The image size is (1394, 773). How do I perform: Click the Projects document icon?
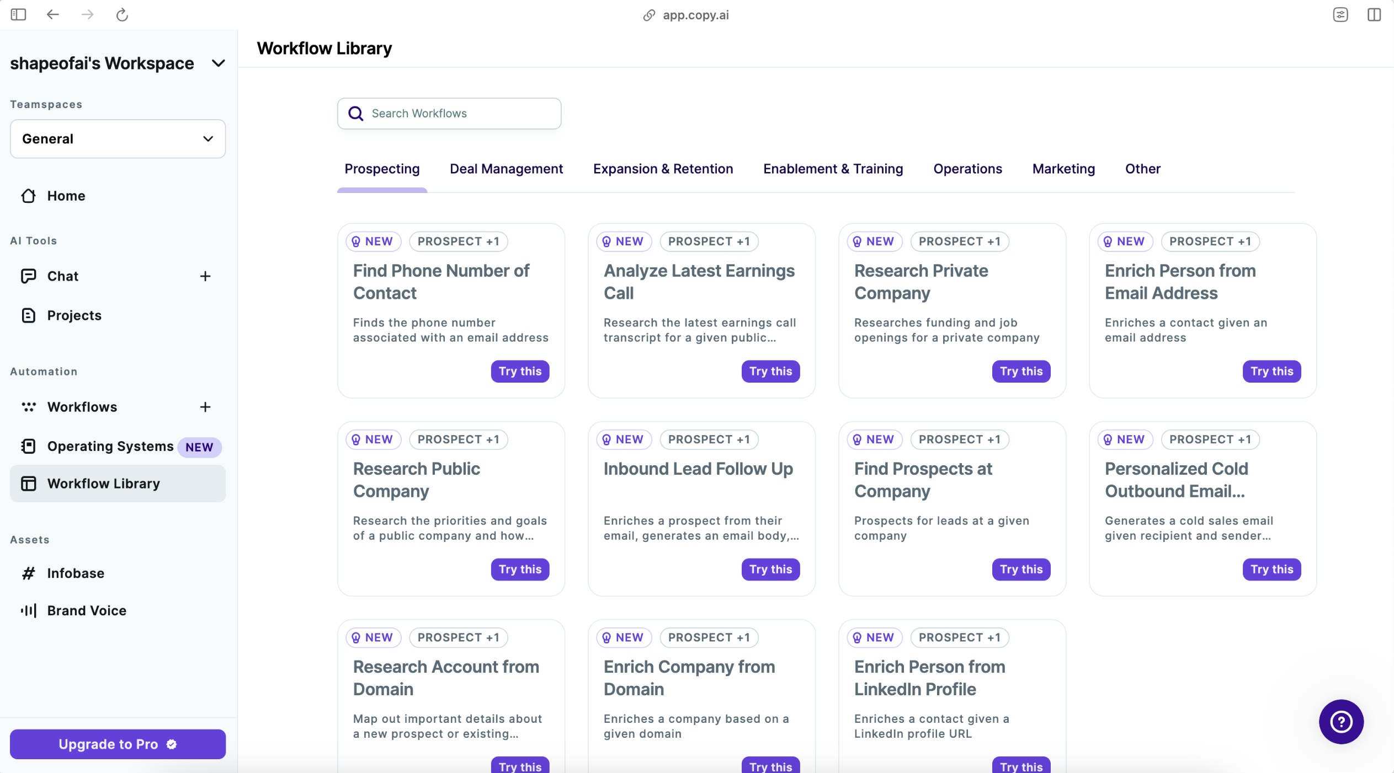click(29, 315)
